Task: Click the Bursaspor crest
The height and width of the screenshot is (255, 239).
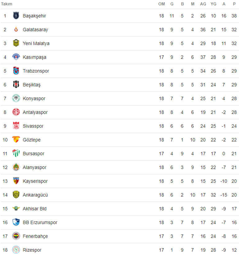Action: [x=16, y=153]
